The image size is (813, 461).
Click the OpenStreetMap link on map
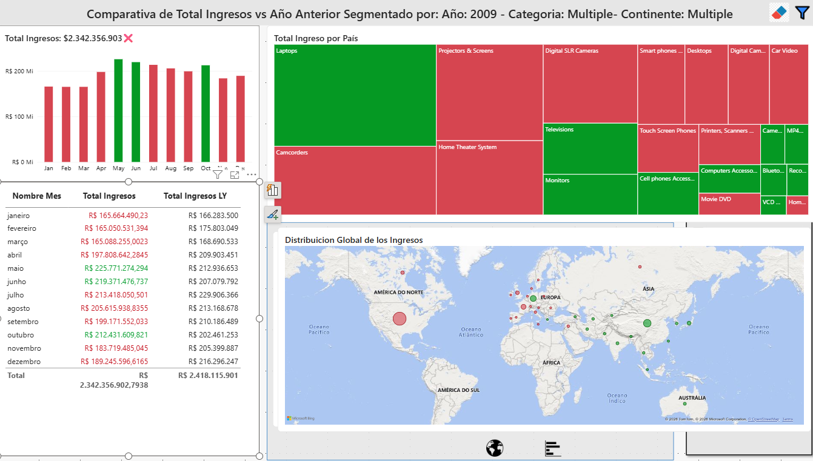pyautogui.click(x=763, y=419)
